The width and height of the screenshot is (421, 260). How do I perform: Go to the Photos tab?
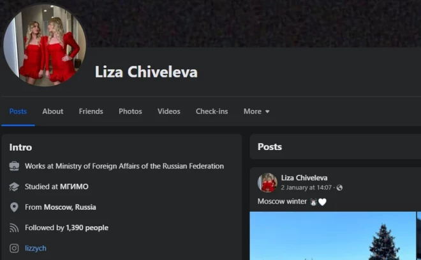pyautogui.click(x=130, y=111)
